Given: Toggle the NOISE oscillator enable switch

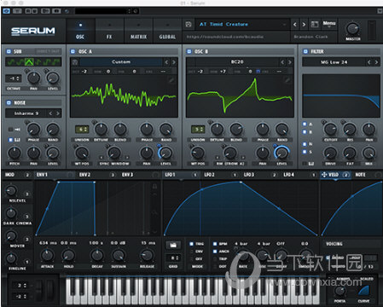Looking at the screenshot, I should coord(9,102).
